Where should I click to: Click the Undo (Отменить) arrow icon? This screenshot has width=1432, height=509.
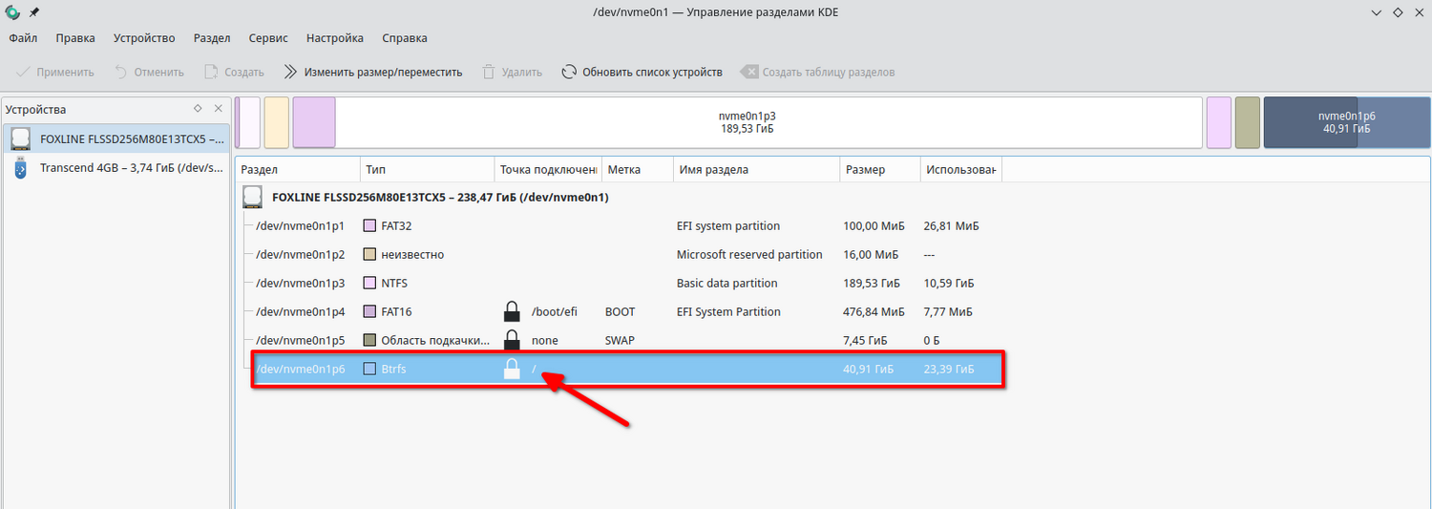[x=120, y=72]
